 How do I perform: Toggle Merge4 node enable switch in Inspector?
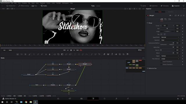[148, 15]
